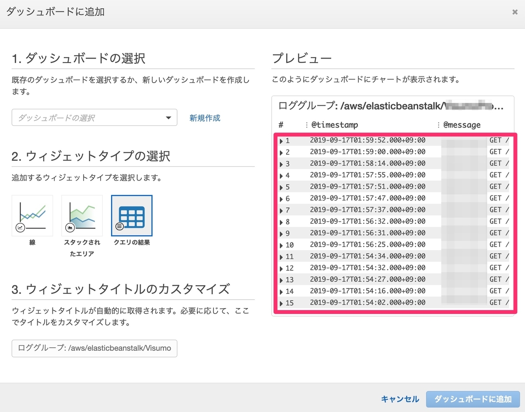Click the クエリの結果 label
Viewport: 525px width, 412px height.
pos(132,242)
